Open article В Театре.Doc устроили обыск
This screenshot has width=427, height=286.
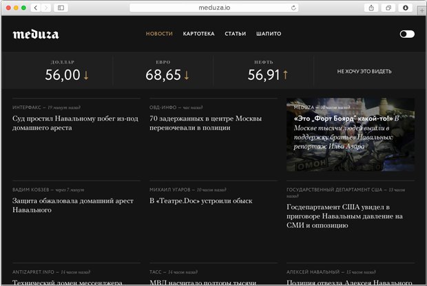pos(201,201)
